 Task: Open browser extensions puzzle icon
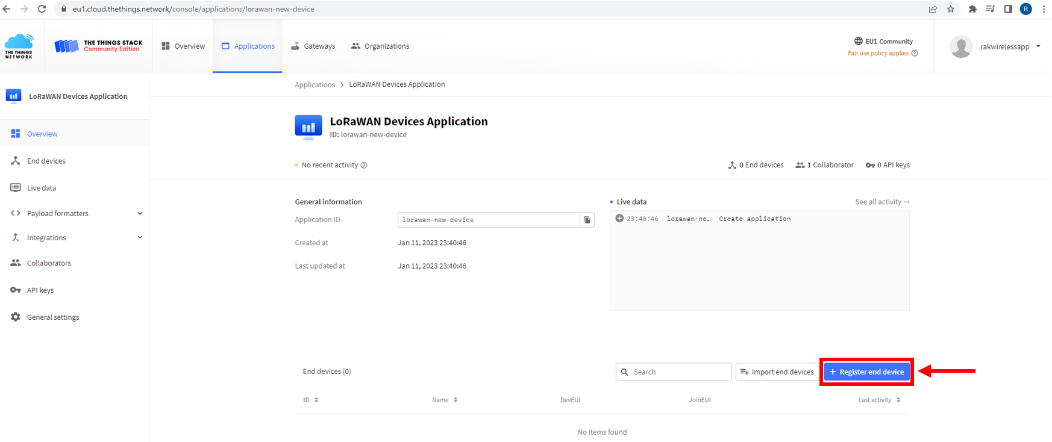pyautogui.click(x=972, y=9)
